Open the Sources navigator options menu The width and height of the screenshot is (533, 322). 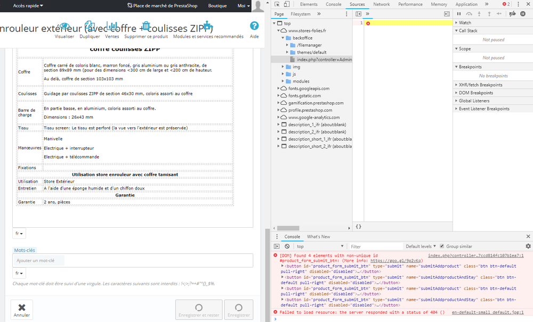point(346,14)
